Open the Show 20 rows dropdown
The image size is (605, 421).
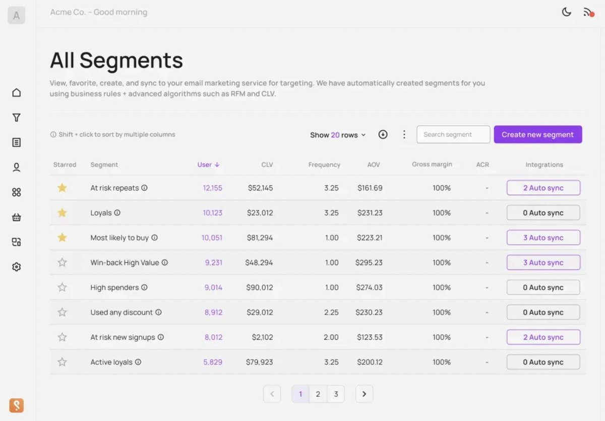[338, 135]
